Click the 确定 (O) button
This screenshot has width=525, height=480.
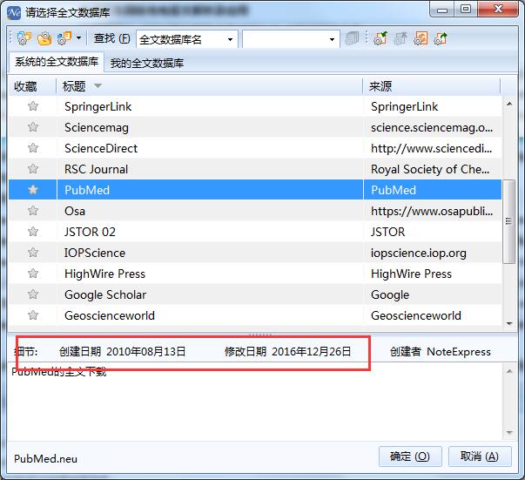(x=410, y=456)
